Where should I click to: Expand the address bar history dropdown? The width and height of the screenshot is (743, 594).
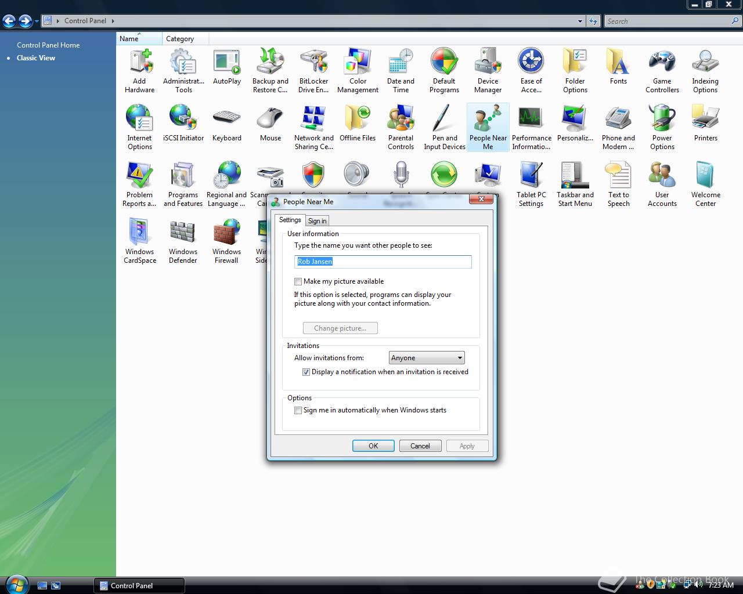point(580,21)
